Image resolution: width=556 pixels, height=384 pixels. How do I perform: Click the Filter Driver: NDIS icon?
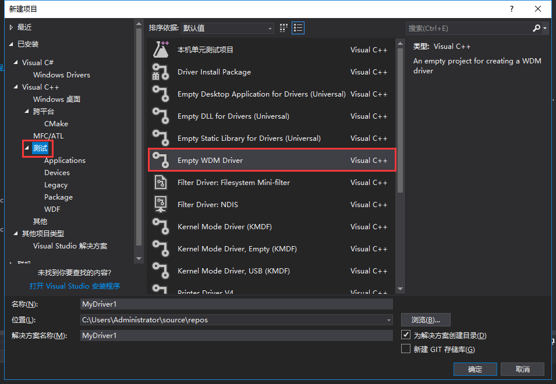[161, 204]
